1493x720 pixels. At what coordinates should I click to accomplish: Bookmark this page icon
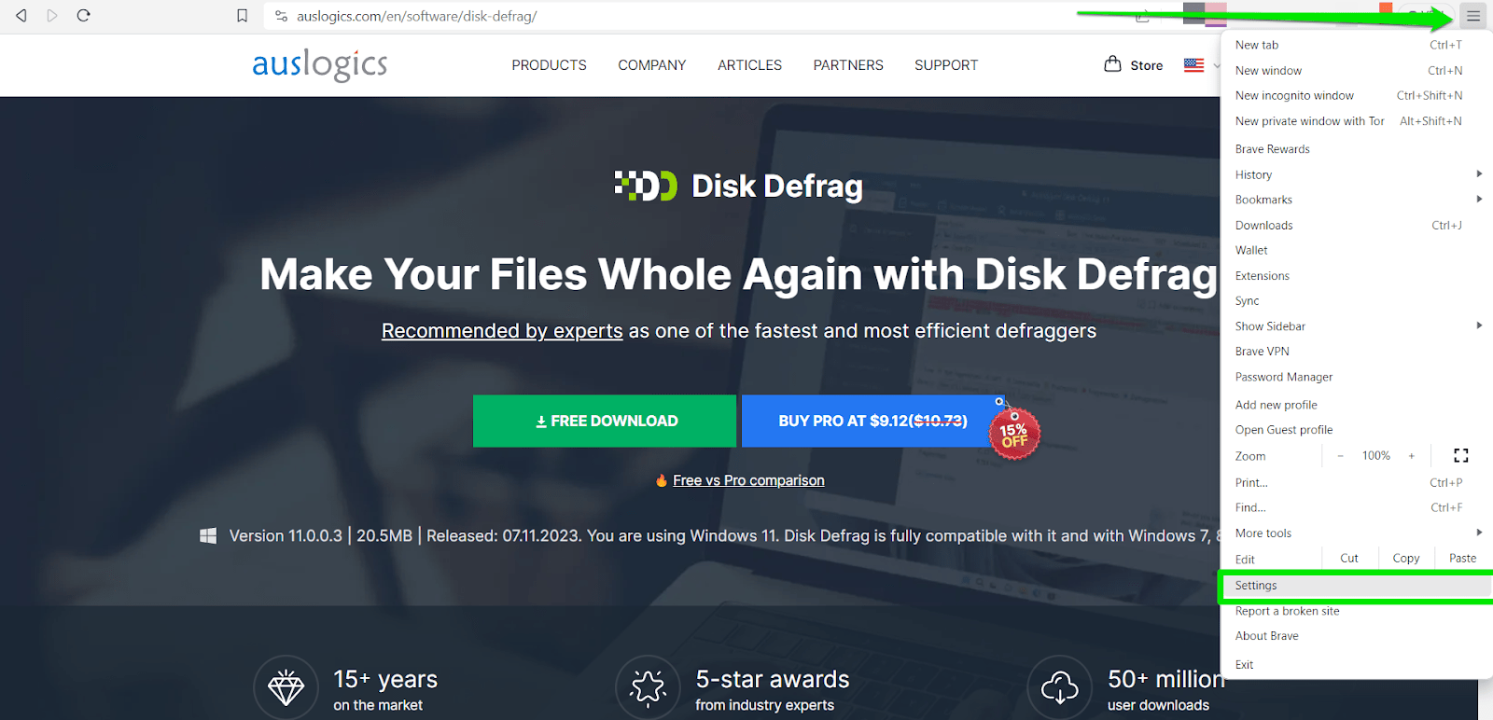click(242, 16)
